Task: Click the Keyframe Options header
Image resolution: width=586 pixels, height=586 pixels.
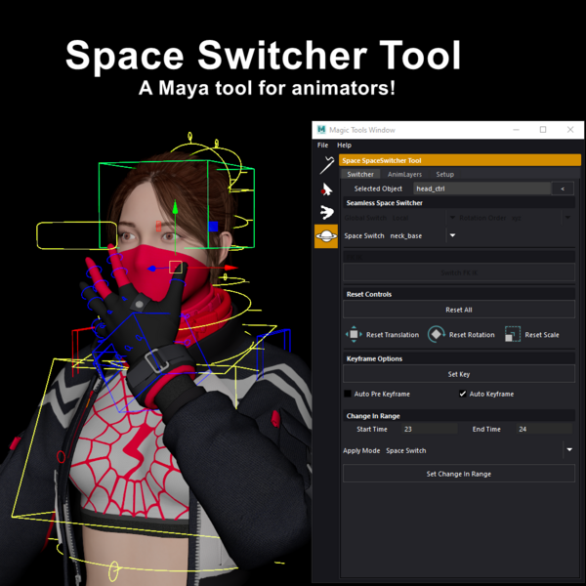Action: [x=459, y=358]
